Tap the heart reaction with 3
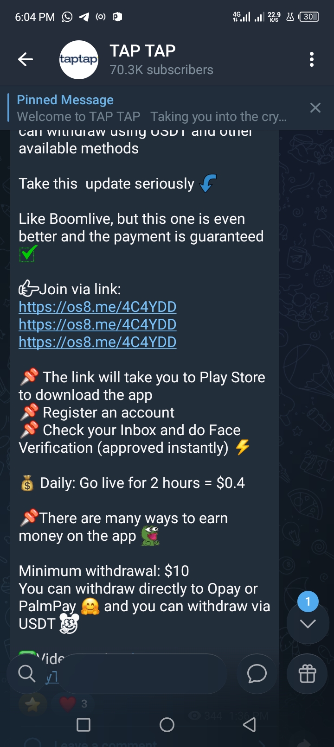Screen dimensions: 334x747 coord(74,703)
